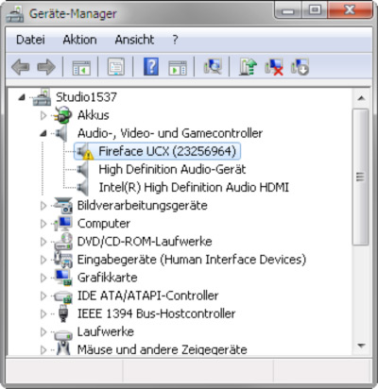Click the Forward arrow toolbar icon
The image size is (378, 389).
[x=46, y=67]
